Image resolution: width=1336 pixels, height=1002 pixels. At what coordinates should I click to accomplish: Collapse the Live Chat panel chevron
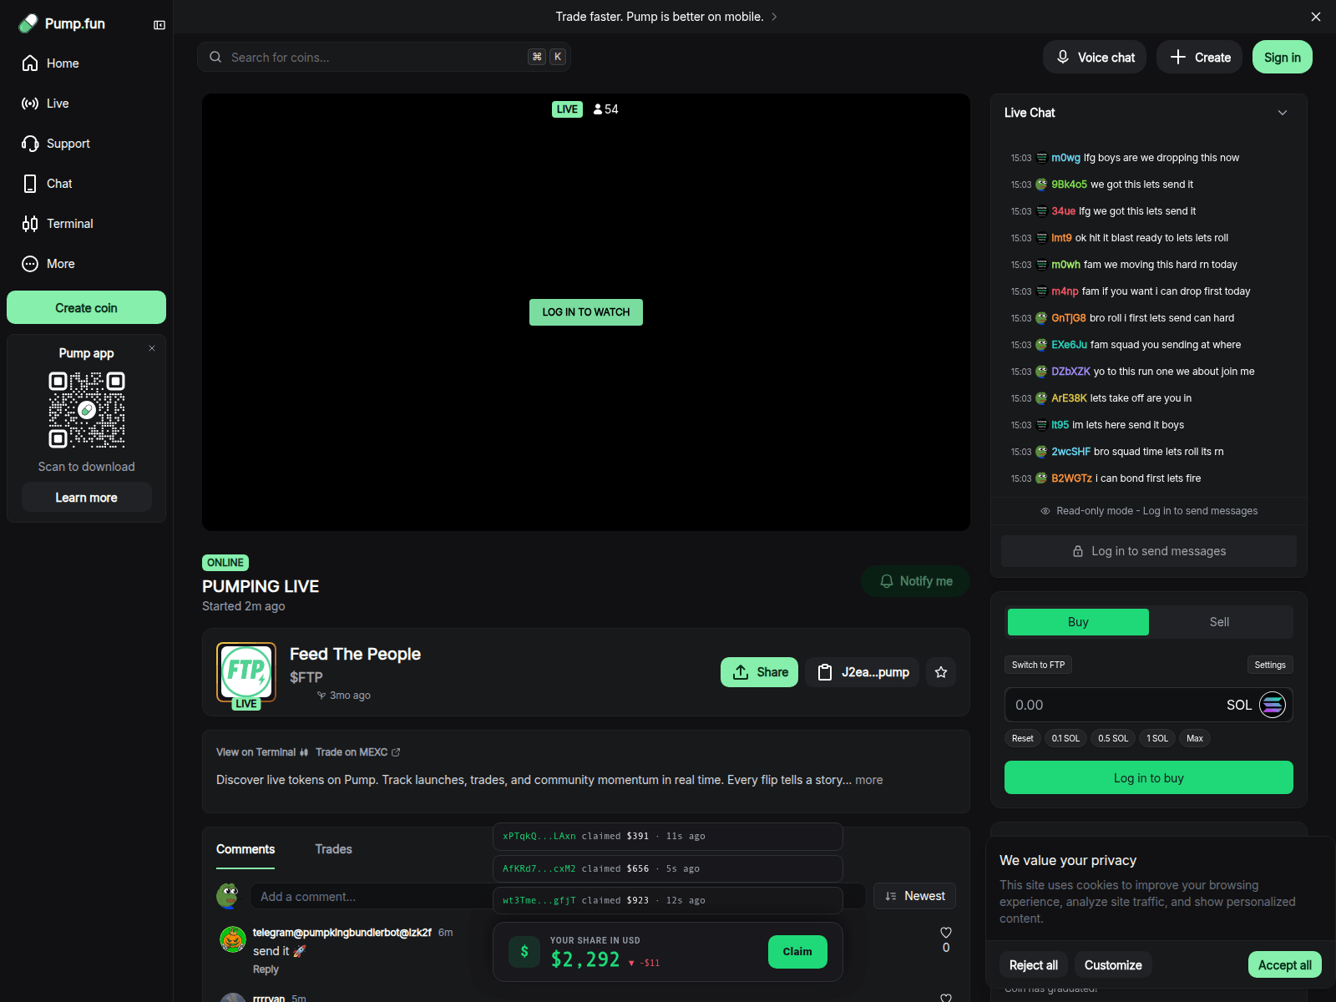1283,113
